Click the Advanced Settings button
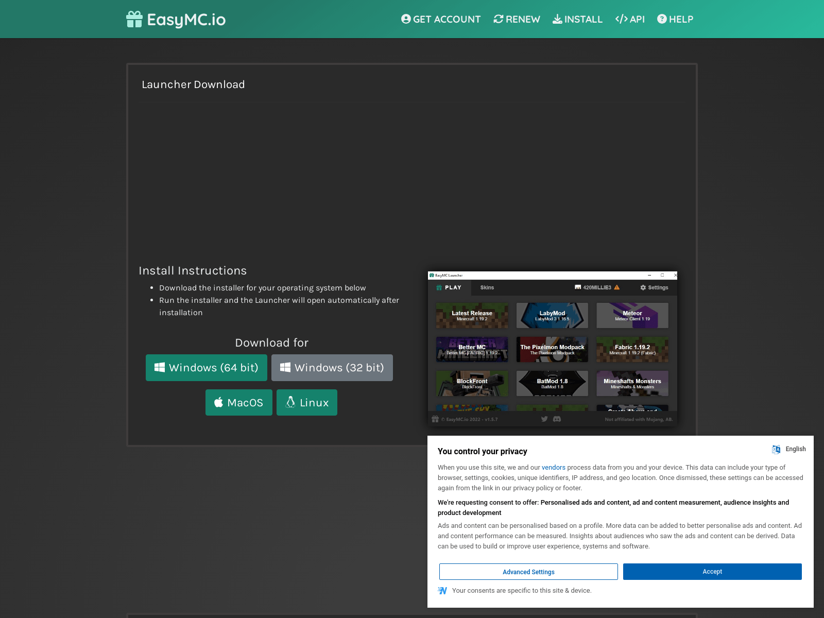 click(528, 572)
